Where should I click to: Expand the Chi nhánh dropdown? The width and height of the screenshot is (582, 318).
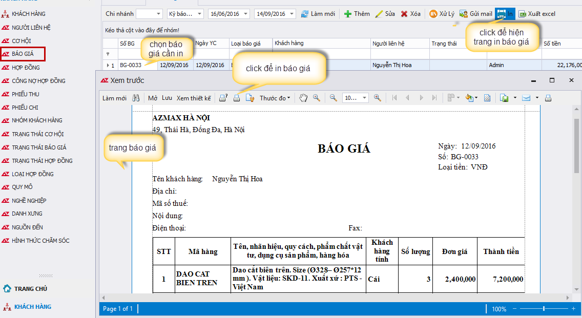click(158, 14)
